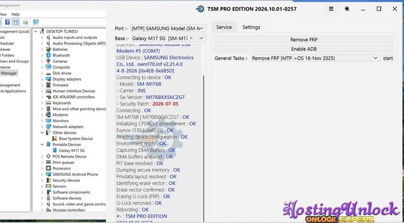Collapse the DESKTOP-TCJR0OJ root node

click(x=36, y=31)
